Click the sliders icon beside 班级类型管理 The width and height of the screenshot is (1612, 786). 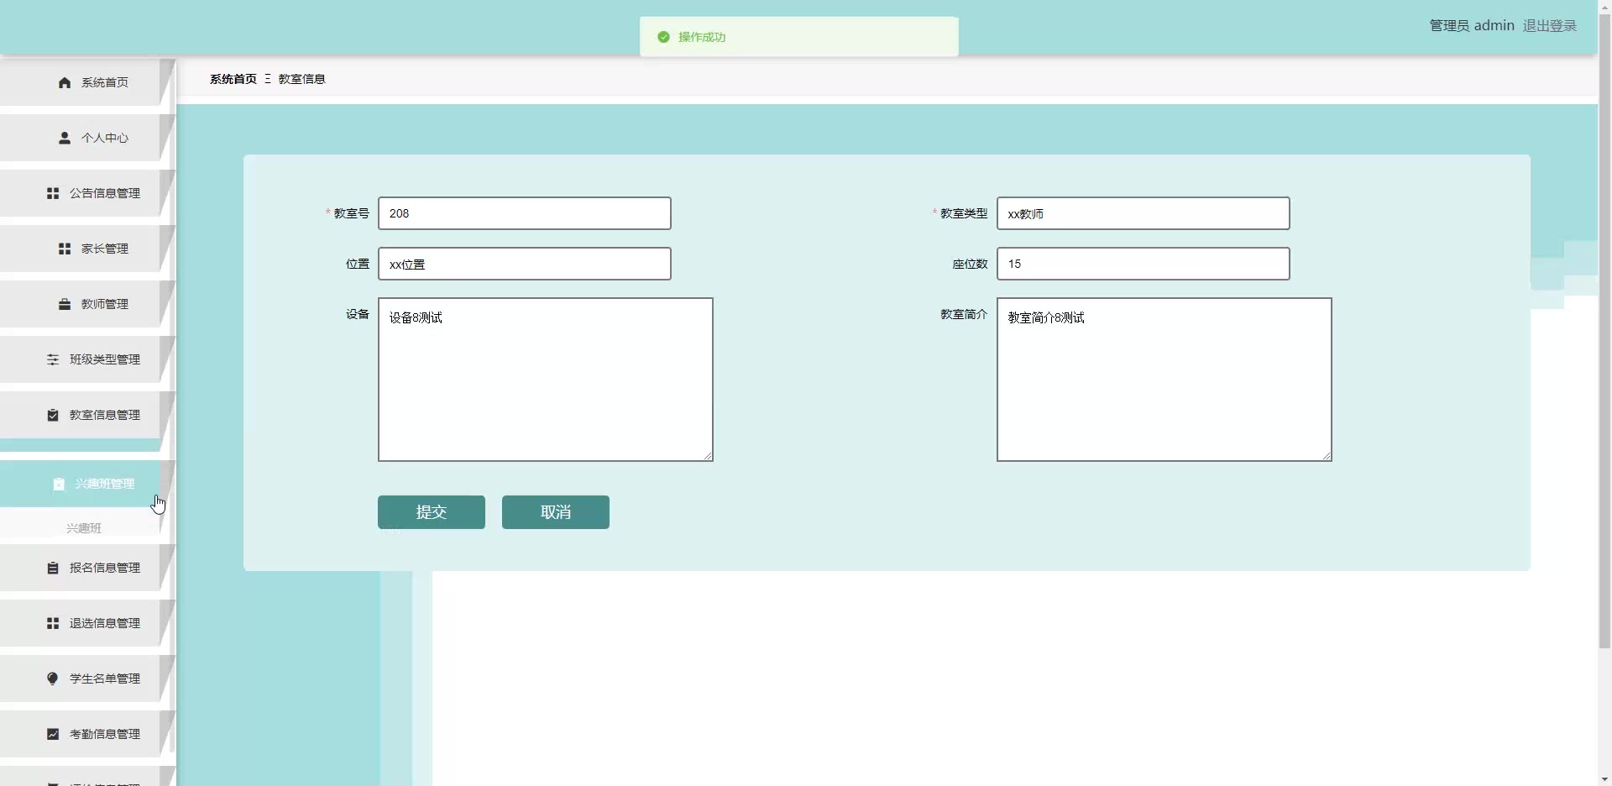point(53,359)
